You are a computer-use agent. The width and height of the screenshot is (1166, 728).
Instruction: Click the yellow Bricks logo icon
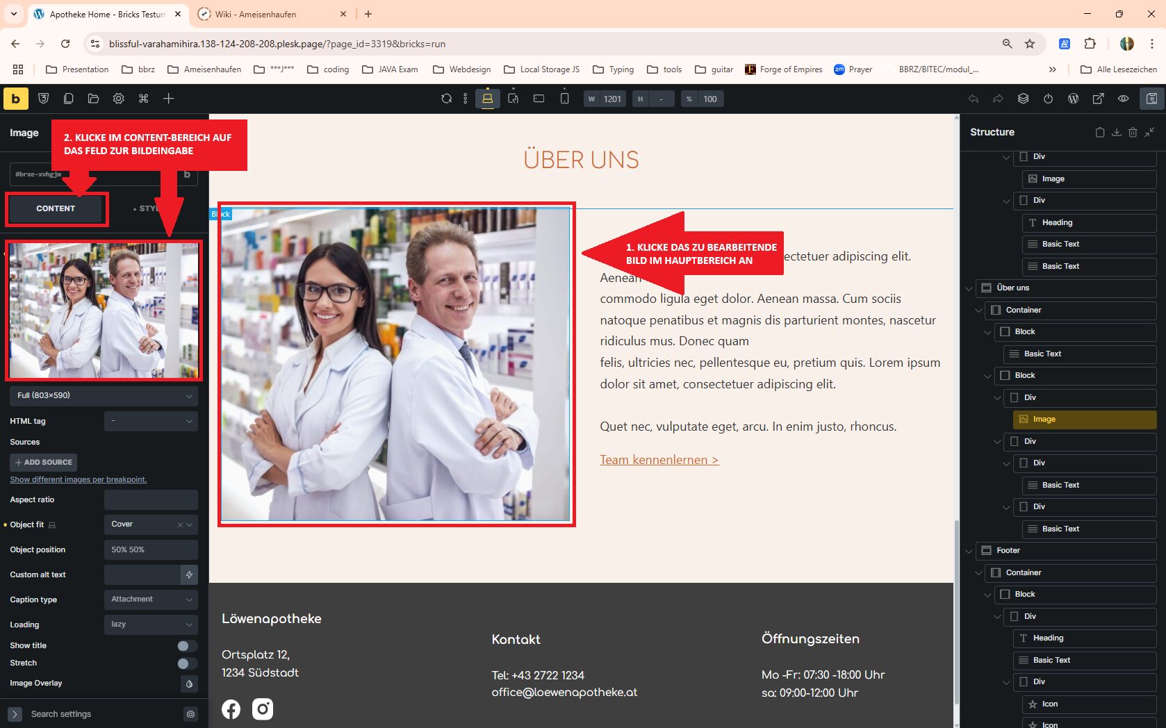(x=15, y=99)
